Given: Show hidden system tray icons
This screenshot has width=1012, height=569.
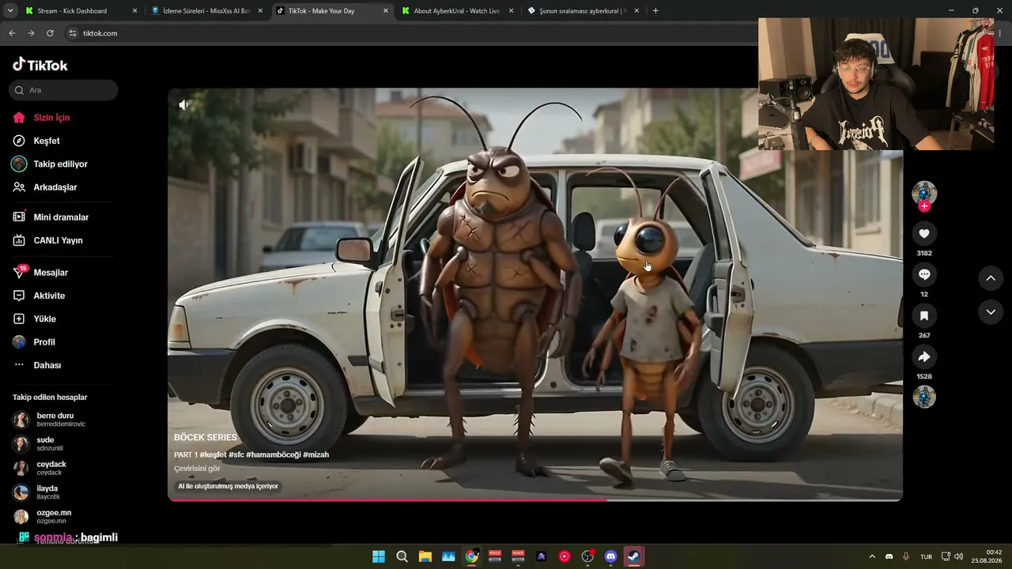Looking at the screenshot, I should 872,556.
